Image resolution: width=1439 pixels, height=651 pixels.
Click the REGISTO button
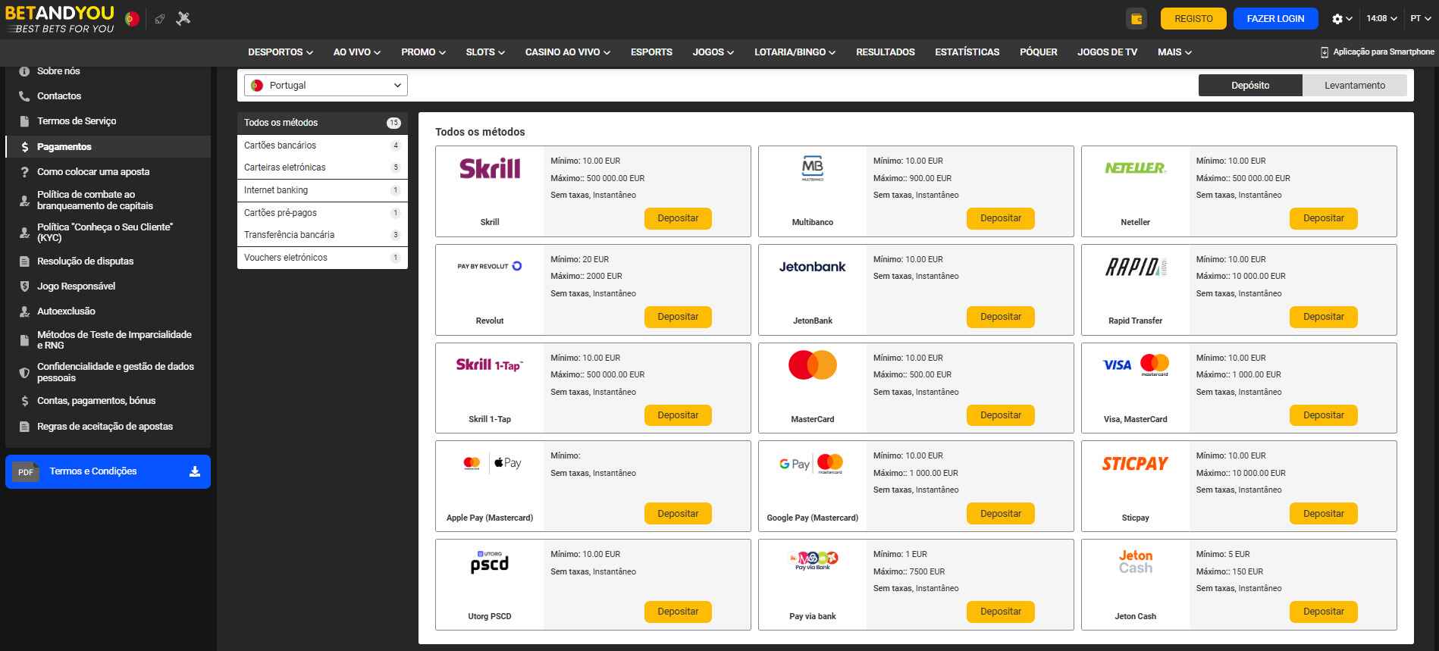(1193, 19)
